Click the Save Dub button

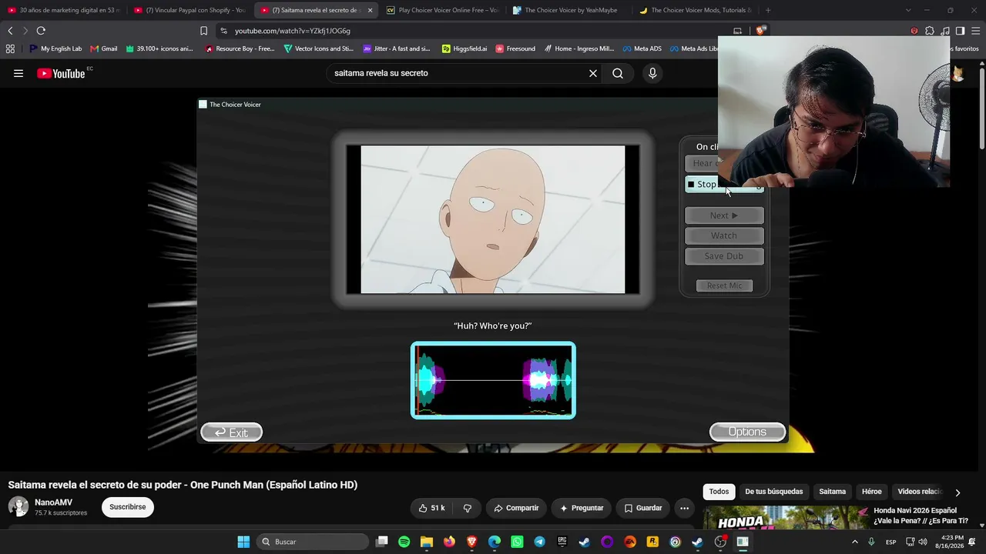click(x=724, y=256)
